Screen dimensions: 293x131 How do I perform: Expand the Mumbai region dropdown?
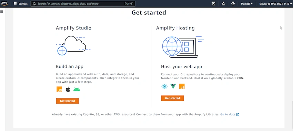tap(247, 4)
